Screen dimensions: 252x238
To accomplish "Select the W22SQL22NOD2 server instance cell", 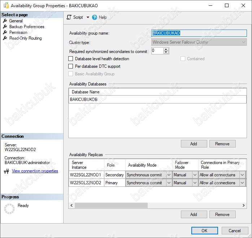I will [86, 183].
